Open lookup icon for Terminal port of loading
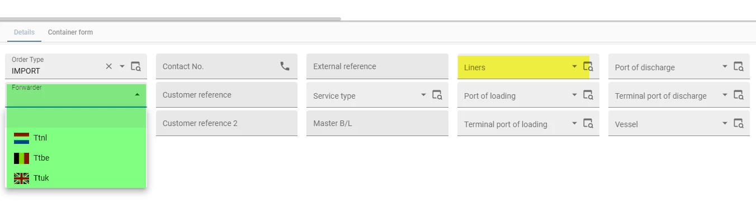This screenshot has height=208, width=756. (588, 123)
